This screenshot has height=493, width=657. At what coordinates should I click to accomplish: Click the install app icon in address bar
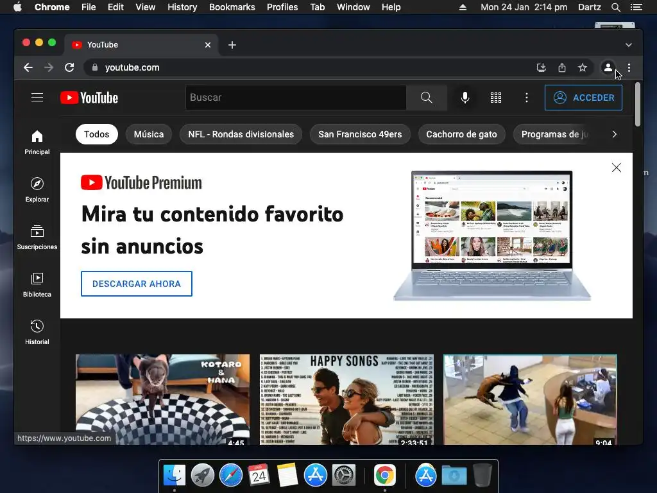click(542, 67)
